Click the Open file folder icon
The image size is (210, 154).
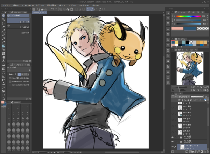click(x=42, y=9)
